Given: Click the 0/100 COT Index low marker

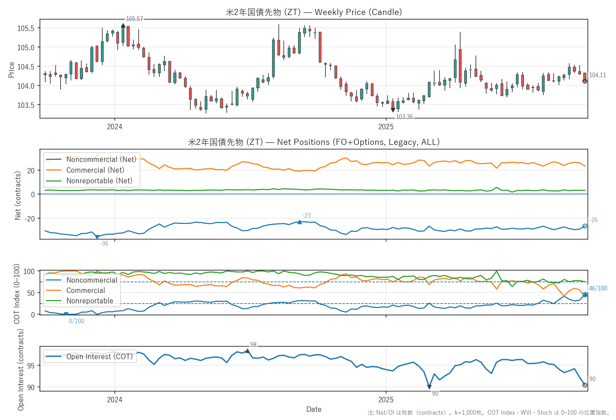Looking at the screenshot, I should tap(66, 314).
